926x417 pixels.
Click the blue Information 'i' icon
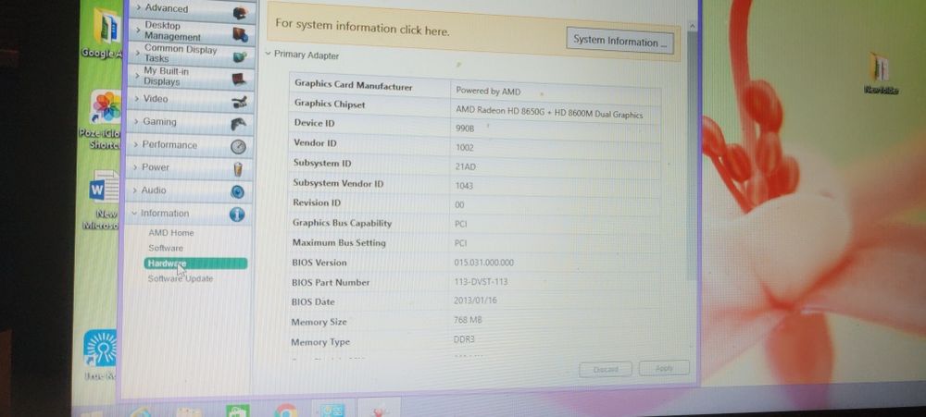[x=237, y=215]
